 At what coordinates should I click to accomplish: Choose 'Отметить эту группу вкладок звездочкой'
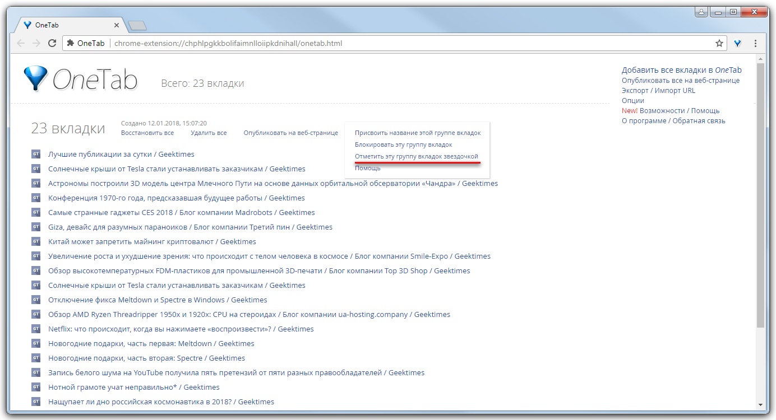pyautogui.click(x=417, y=156)
